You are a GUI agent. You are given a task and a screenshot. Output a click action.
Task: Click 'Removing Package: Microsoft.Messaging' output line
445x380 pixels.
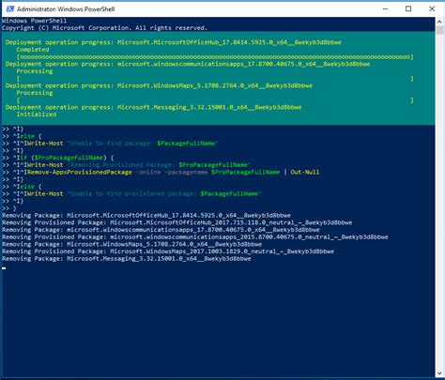[x=127, y=258]
